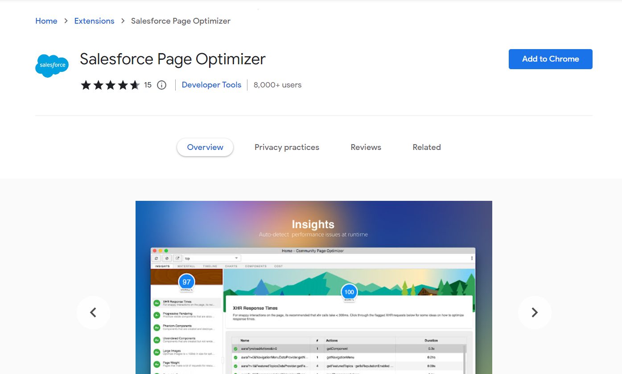Screen dimensions: 622x374
Task: Select the Related tab
Action: coord(426,147)
